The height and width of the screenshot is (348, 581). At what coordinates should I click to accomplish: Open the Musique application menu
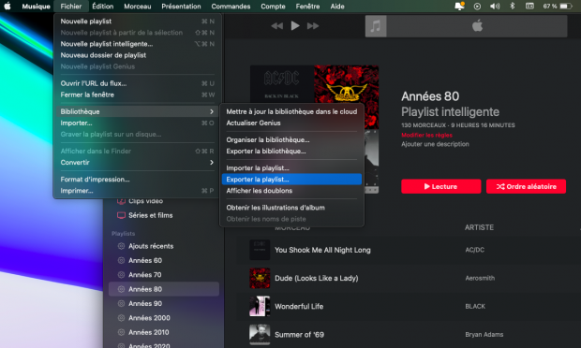pyautogui.click(x=36, y=7)
